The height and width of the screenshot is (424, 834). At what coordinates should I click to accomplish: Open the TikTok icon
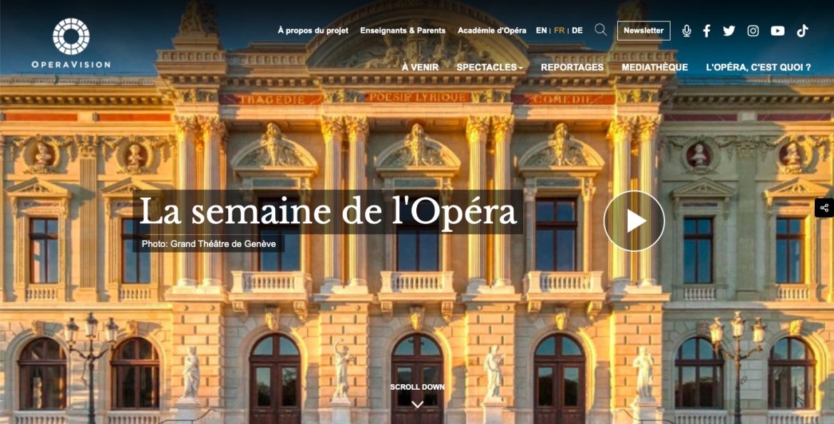(802, 31)
